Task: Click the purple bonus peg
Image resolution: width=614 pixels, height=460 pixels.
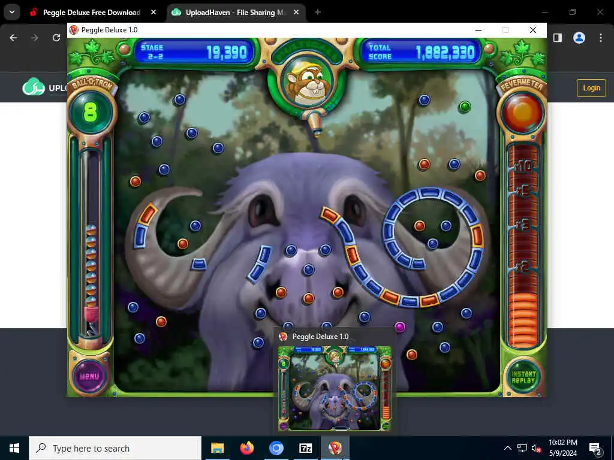Action: point(399,326)
